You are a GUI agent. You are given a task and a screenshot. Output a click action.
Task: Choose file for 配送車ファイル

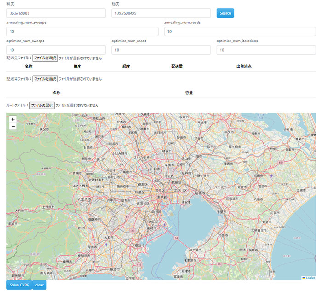(45, 79)
